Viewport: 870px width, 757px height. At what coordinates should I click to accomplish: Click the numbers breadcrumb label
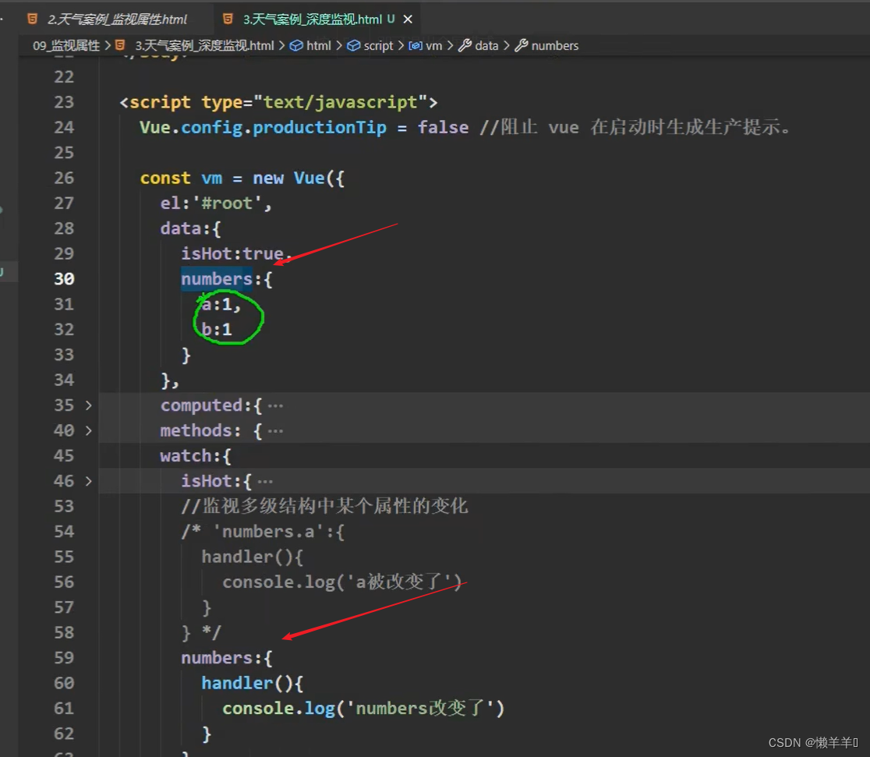point(555,45)
